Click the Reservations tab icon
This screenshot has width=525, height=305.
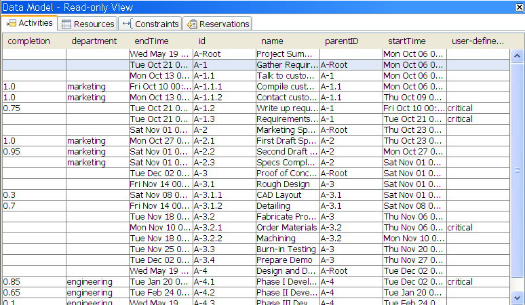coord(192,24)
